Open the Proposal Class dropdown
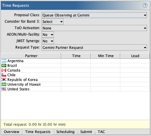This screenshot has height=136, width=151. tap(94, 15)
